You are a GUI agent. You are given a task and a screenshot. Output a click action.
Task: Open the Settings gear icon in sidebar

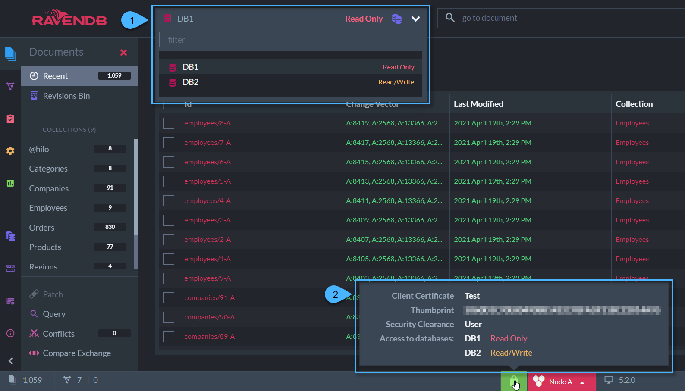10,151
